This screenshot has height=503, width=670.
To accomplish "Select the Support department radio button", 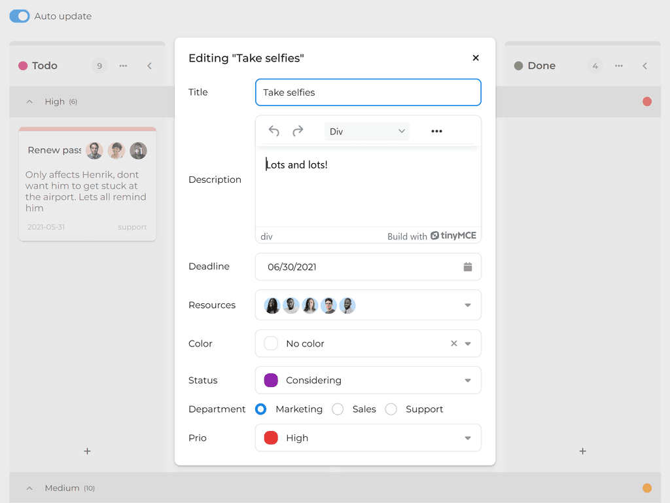I will pos(391,409).
